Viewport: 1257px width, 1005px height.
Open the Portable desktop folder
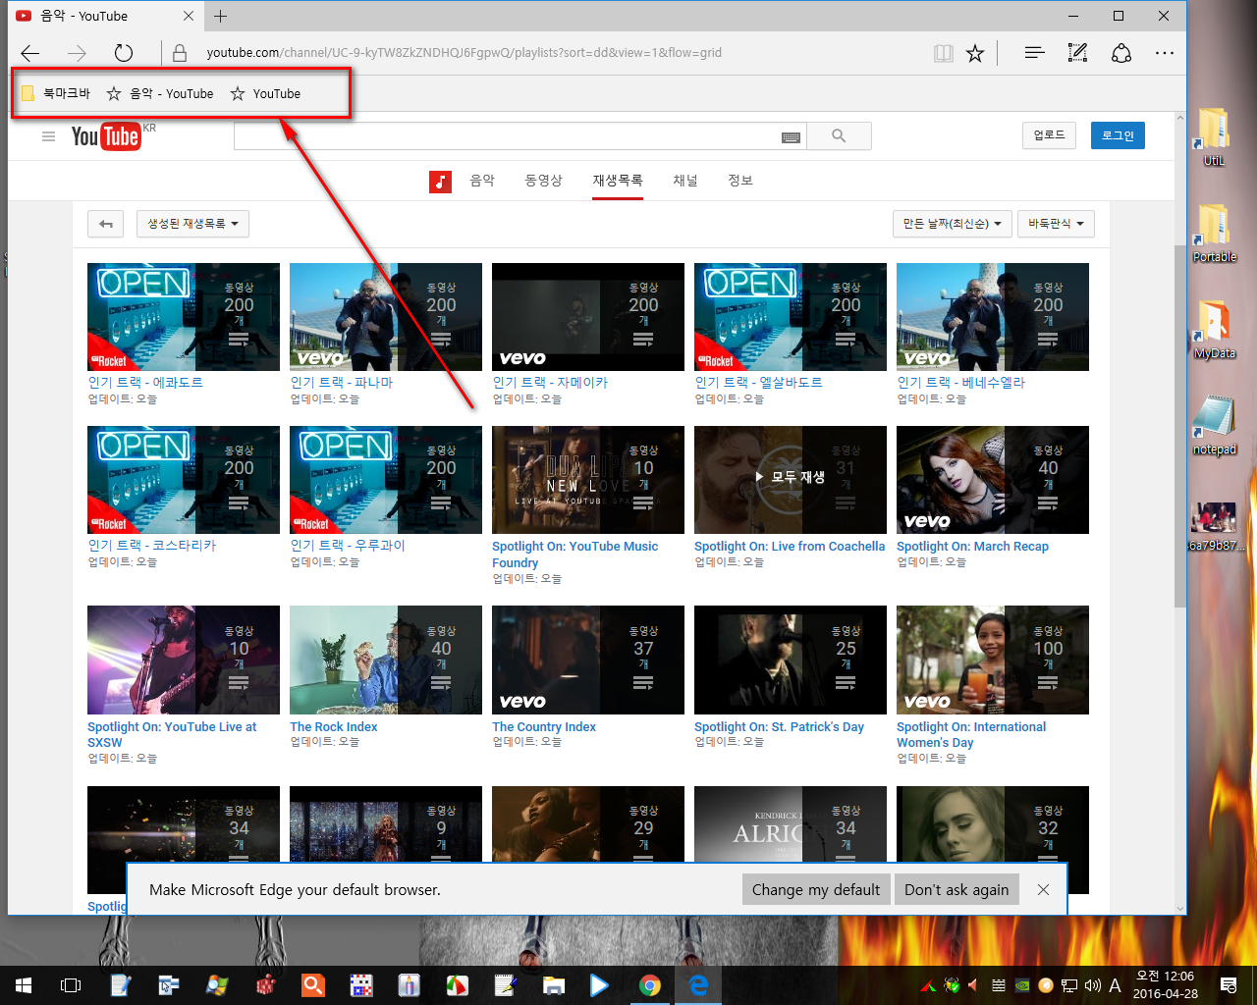point(1215,233)
